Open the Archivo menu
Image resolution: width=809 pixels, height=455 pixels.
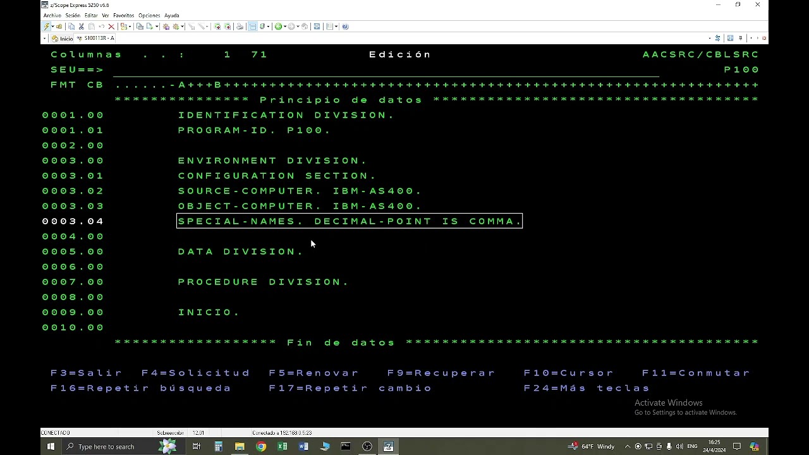tap(52, 15)
